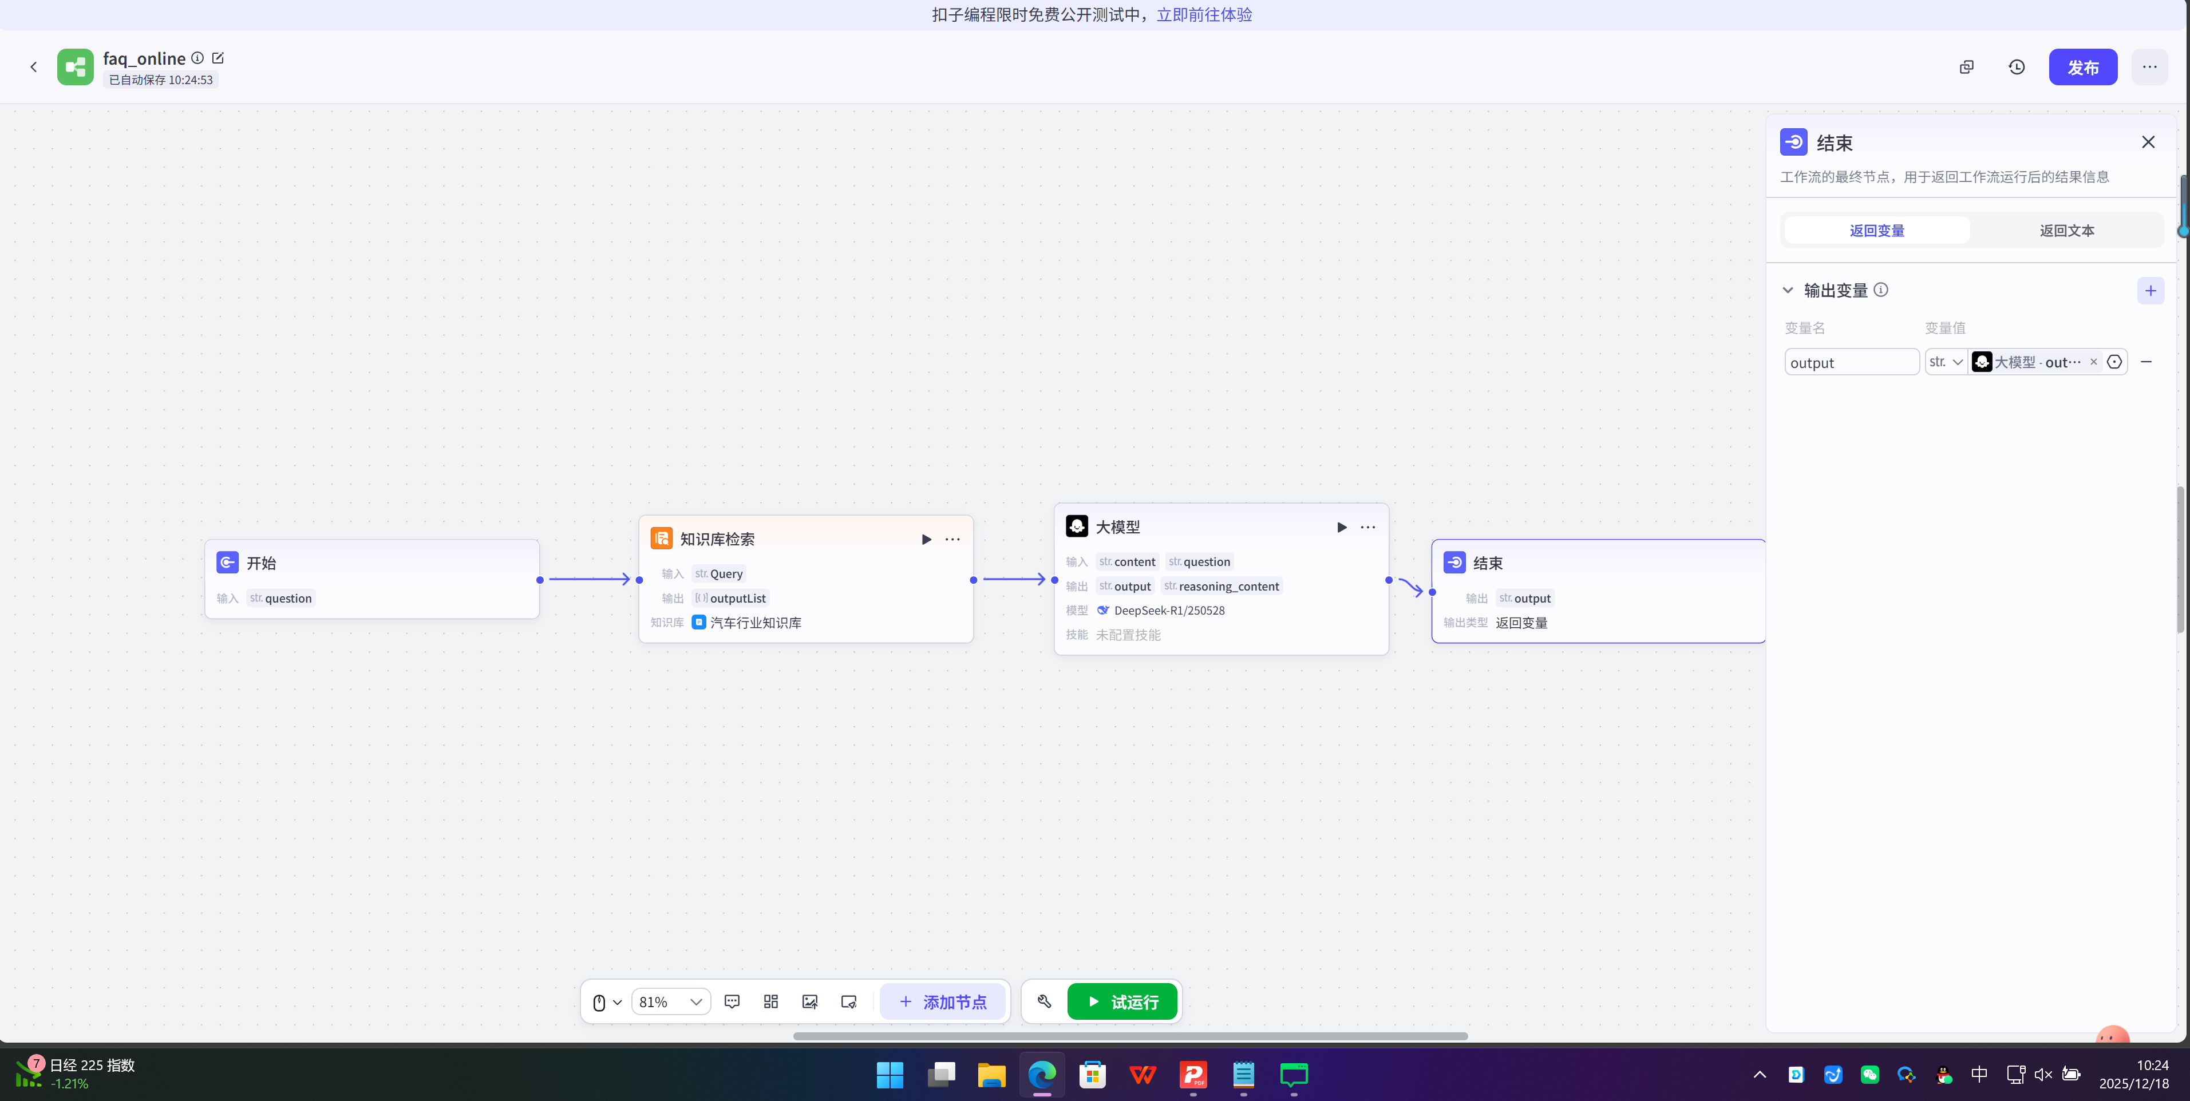Screen dimensions: 2190x1101
Task: Click the comment icon in bottom toolbar
Action: (x=732, y=1001)
